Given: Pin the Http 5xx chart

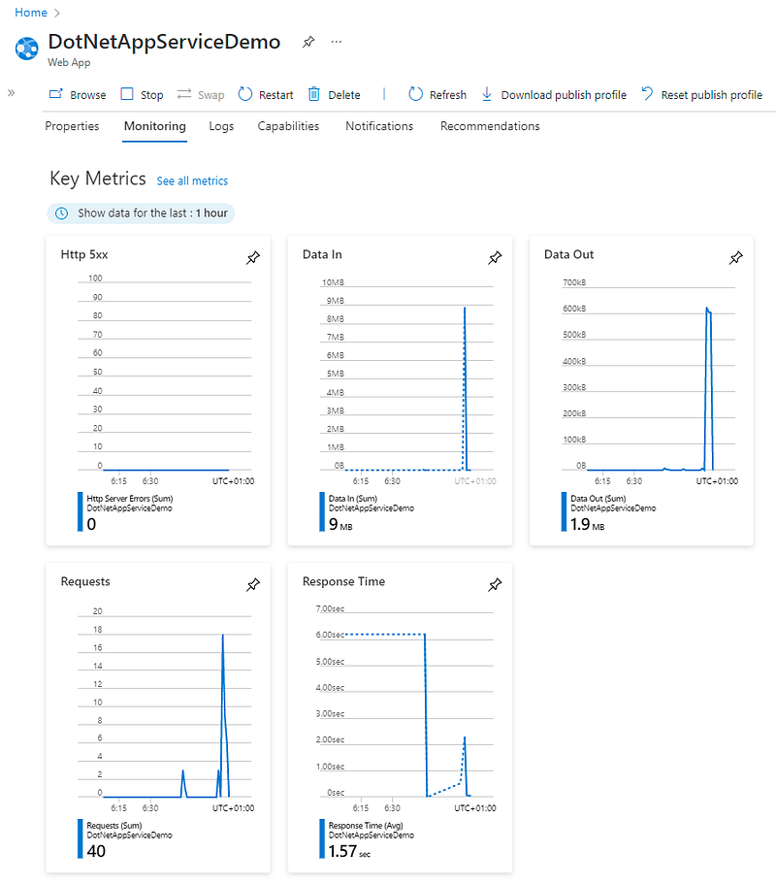Looking at the screenshot, I should click(x=253, y=258).
